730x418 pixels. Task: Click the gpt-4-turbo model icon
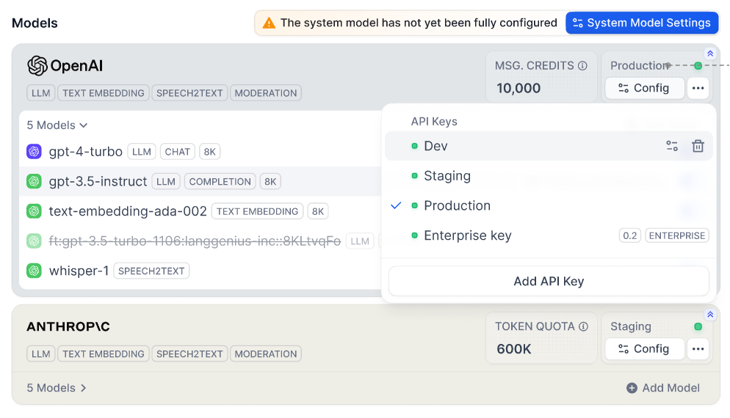pyautogui.click(x=34, y=152)
